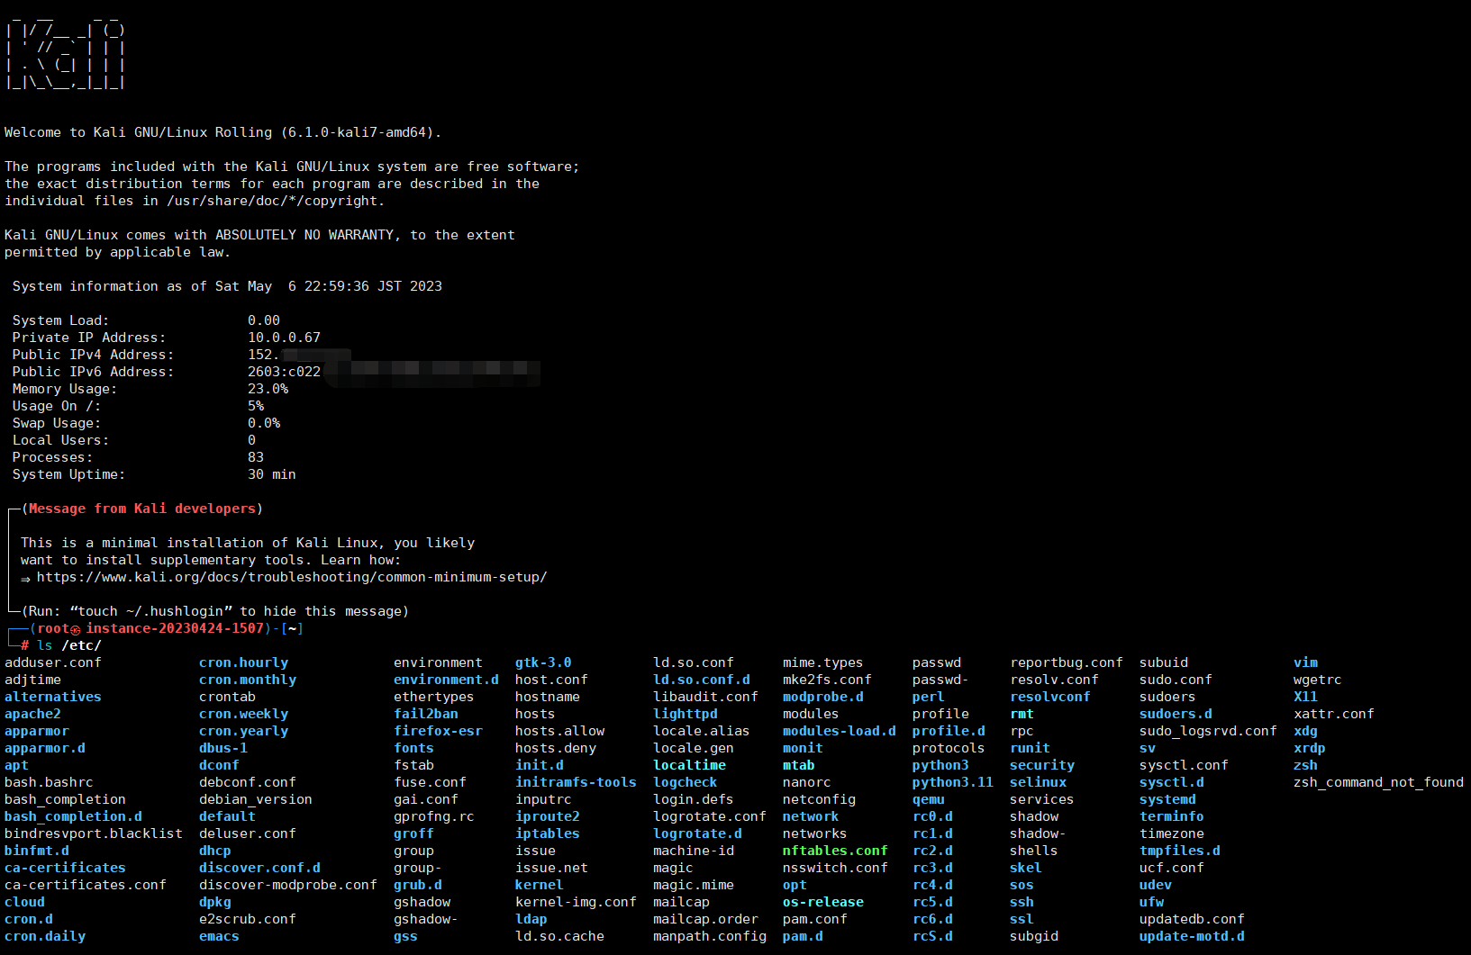Image resolution: width=1471 pixels, height=955 pixels.
Task: Select the Private IP Address value 10.0.0.67
Action: tap(284, 338)
